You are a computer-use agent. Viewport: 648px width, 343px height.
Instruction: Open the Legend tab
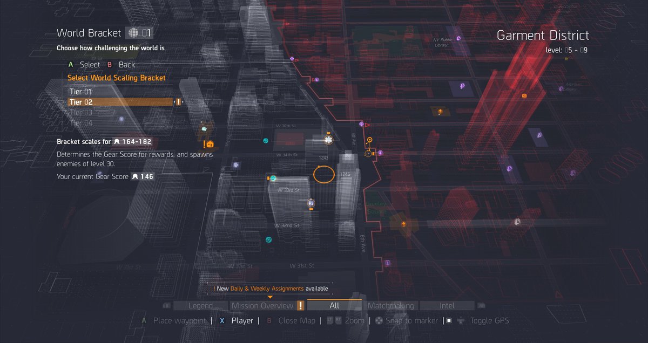coord(200,306)
